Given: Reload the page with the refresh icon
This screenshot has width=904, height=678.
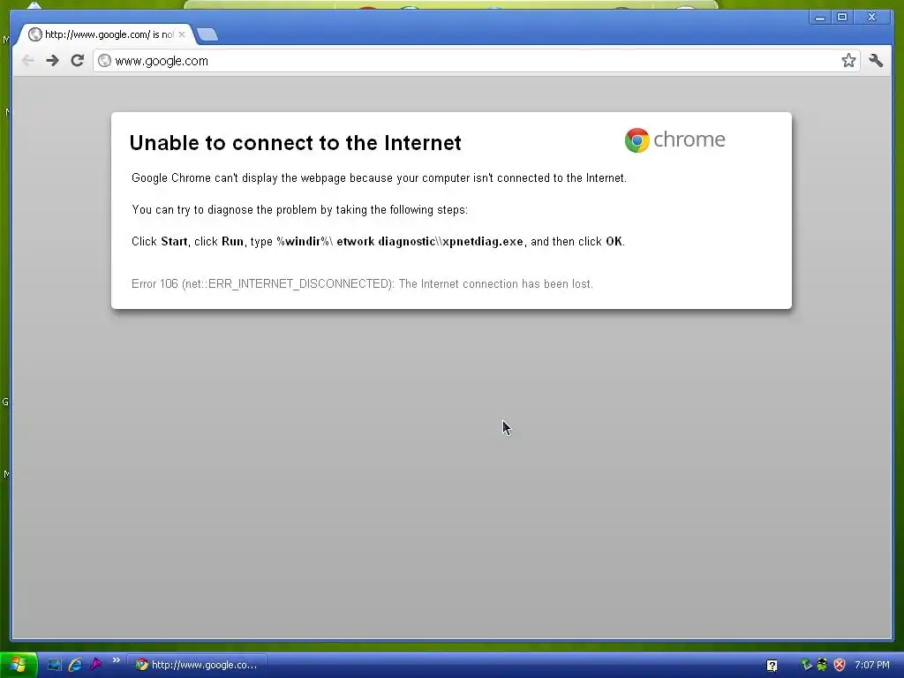Looking at the screenshot, I should click(x=78, y=61).
